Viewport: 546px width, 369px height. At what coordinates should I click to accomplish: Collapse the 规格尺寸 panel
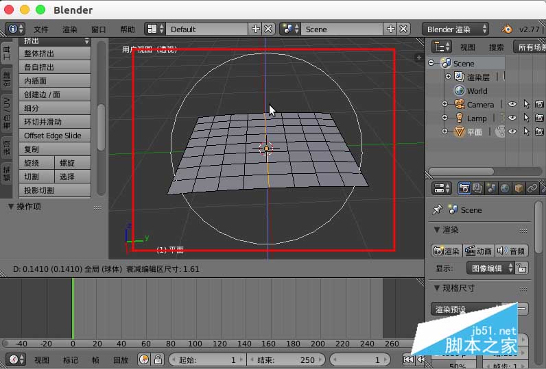437,288
